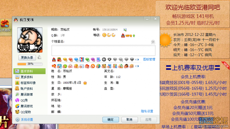The width and height of the screenshot is (230, 129).
Task: Open the black heart diamond icon
Action: [109, 59]
